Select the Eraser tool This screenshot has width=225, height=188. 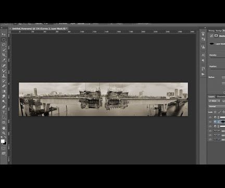(4, 86)
